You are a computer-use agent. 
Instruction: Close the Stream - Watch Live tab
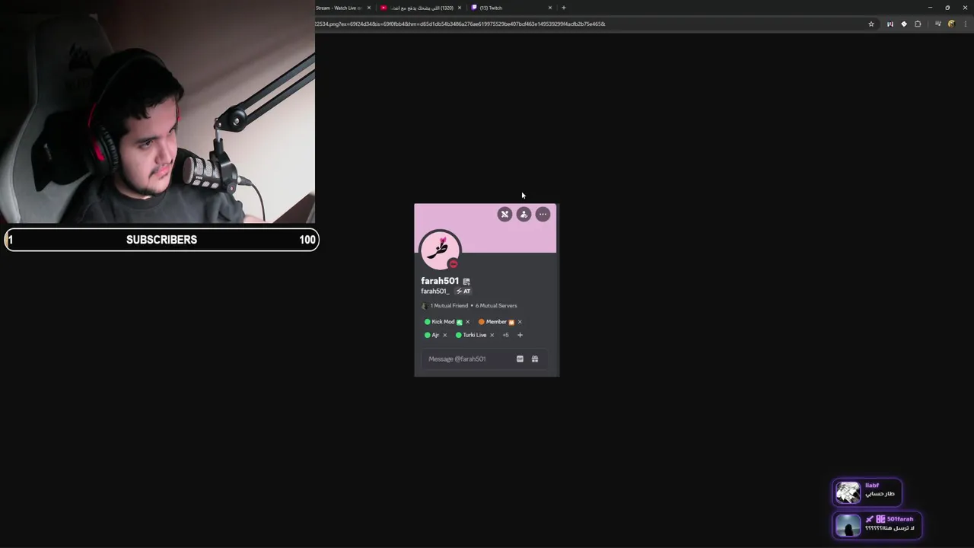pyautogui.click(x=369, y=8)
